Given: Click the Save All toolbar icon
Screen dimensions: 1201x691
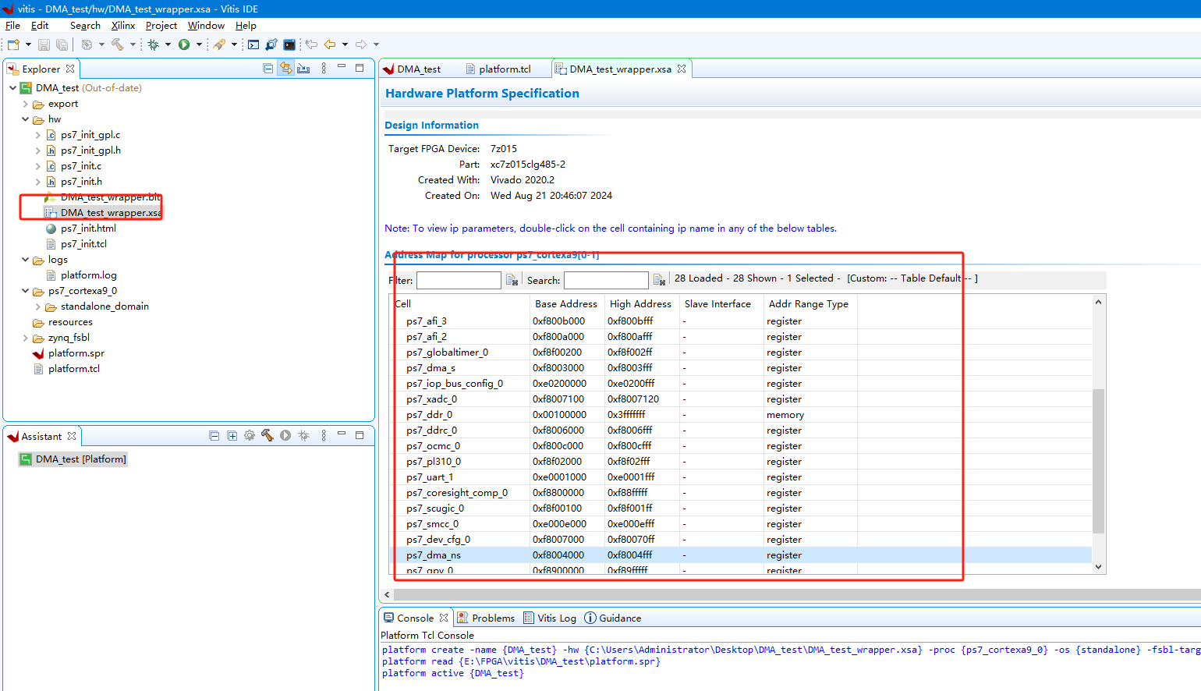Looking at the screenshot, I should [x=62, y=44].
